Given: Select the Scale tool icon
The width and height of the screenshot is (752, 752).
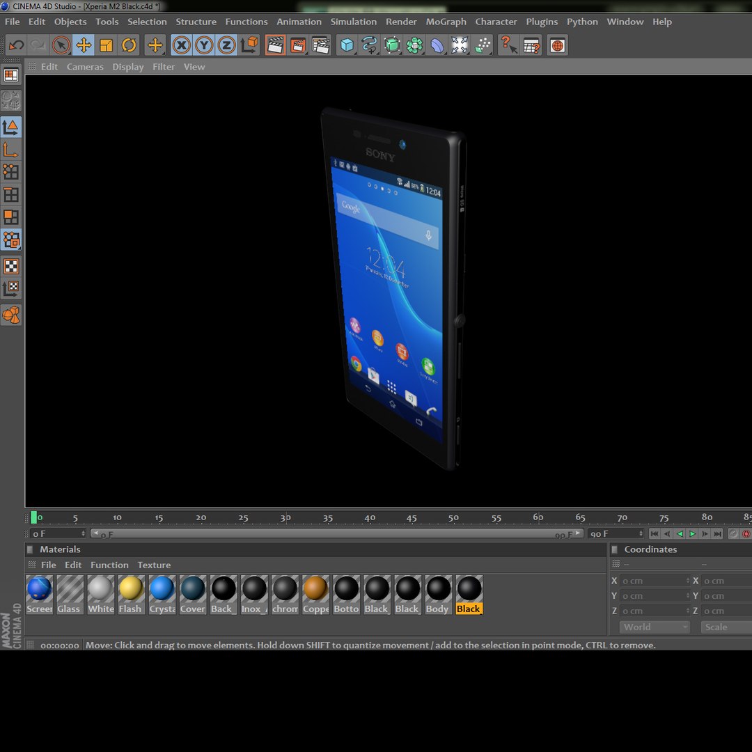Looking at the screenshot, I should pos(106,45).
